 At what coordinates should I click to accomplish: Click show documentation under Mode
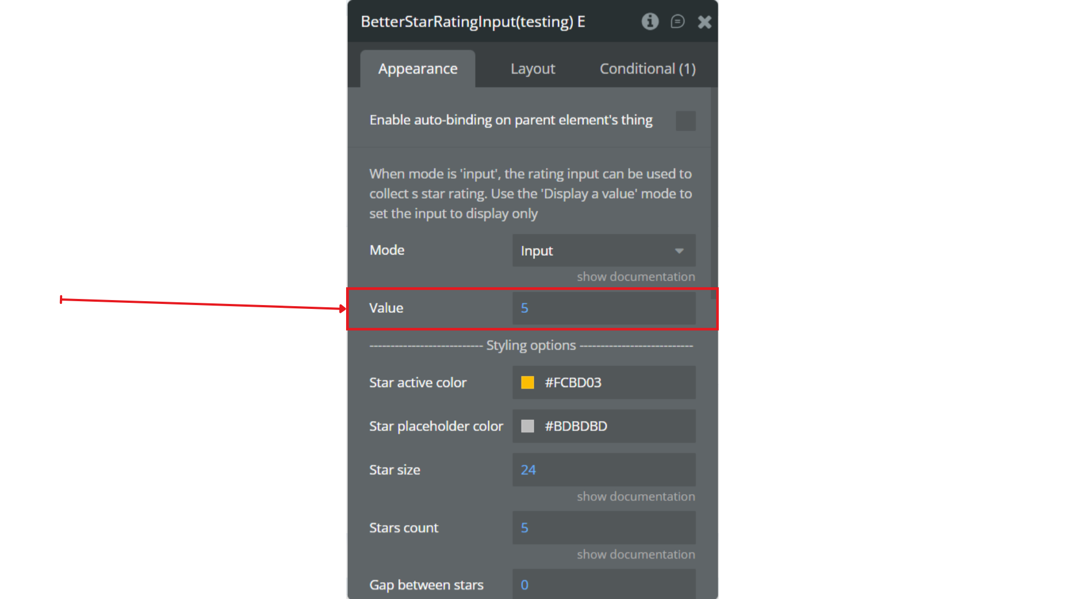click(636, 277)
